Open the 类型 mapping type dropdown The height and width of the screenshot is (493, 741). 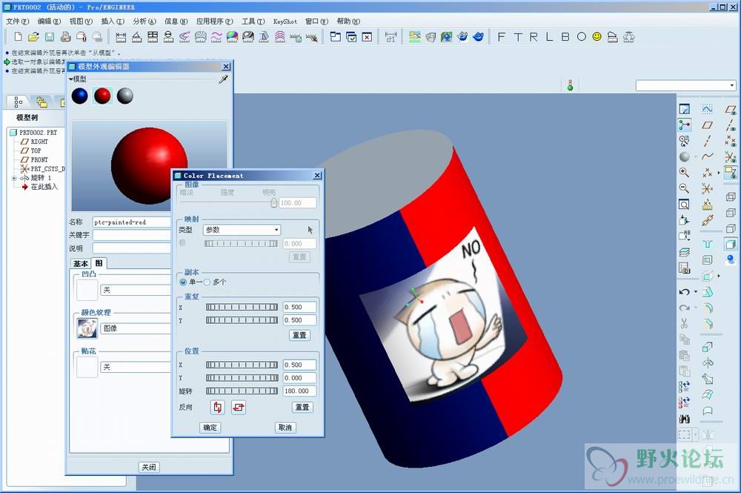[242, 230]
